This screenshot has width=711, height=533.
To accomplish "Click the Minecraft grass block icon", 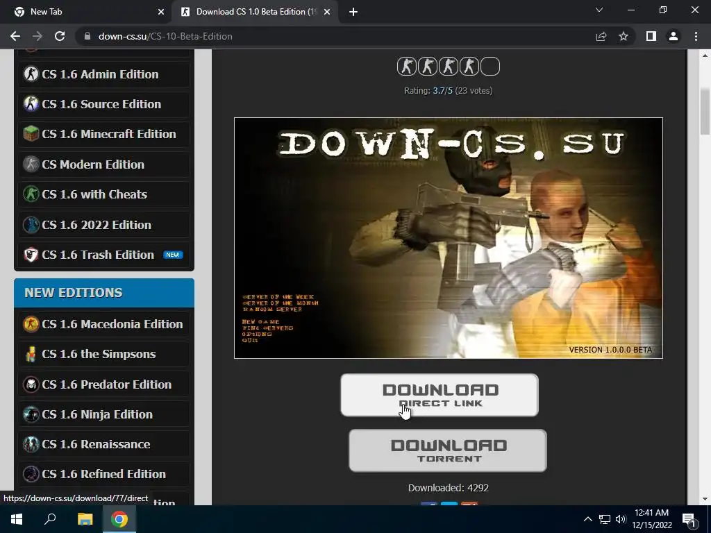I will pos(31,134).
